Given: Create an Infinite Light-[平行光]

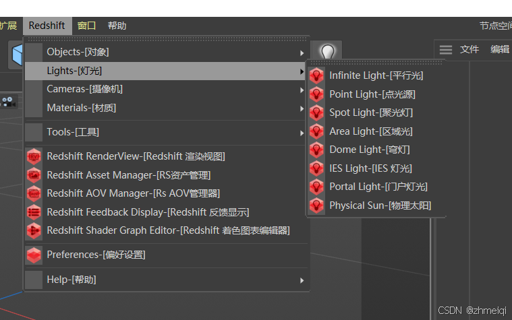Looking at the screenshot, I should (x=376, y=75).
